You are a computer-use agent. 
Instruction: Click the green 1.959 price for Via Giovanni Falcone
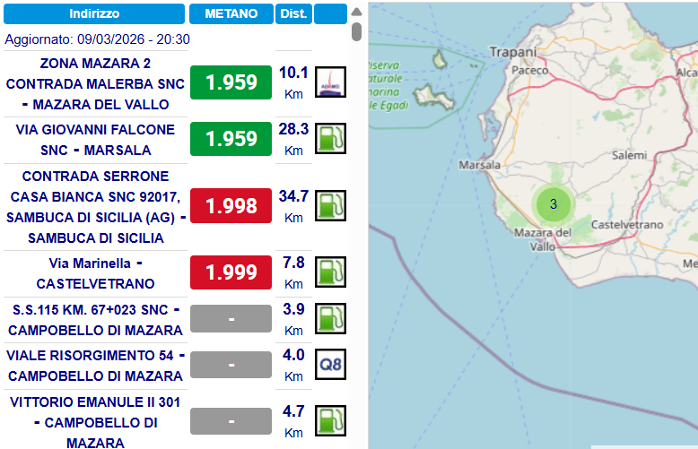coord(231,139)
